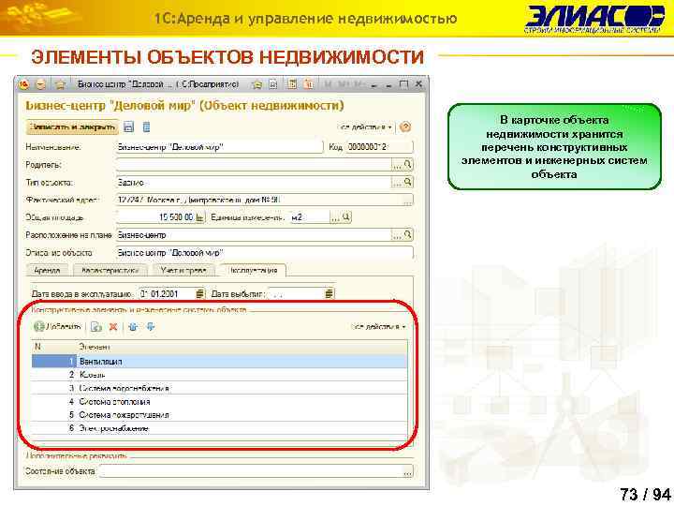674x506 pixels.
Task: Open selection ellipsis for Родитель field
Action: pyautogui.click(x=397, y=165)
